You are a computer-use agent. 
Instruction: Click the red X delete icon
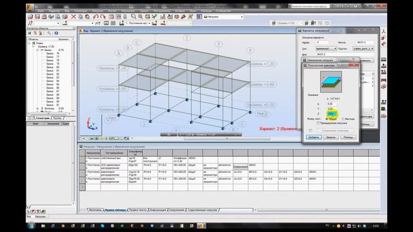(74, 17)
